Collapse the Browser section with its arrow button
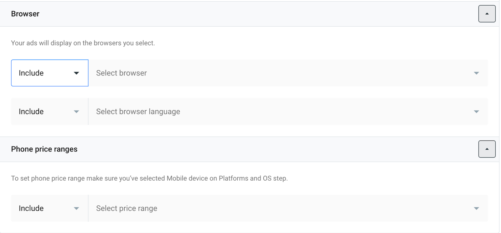The height and width of the screenshot is (233, 501). (487, 14)
